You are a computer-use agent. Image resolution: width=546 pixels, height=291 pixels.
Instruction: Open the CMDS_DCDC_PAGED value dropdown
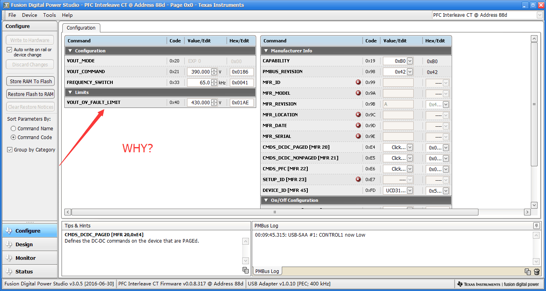coord(410,147)
